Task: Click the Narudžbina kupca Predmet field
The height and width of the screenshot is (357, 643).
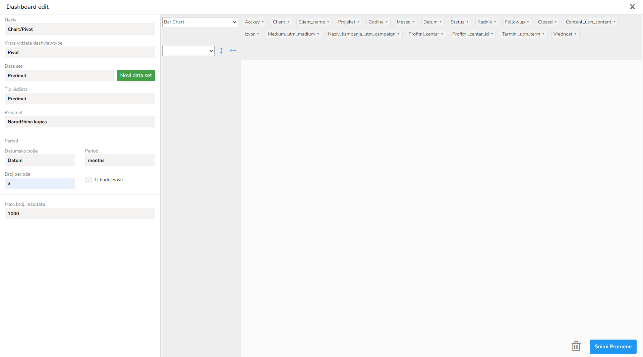Action: tap(80, 122)
